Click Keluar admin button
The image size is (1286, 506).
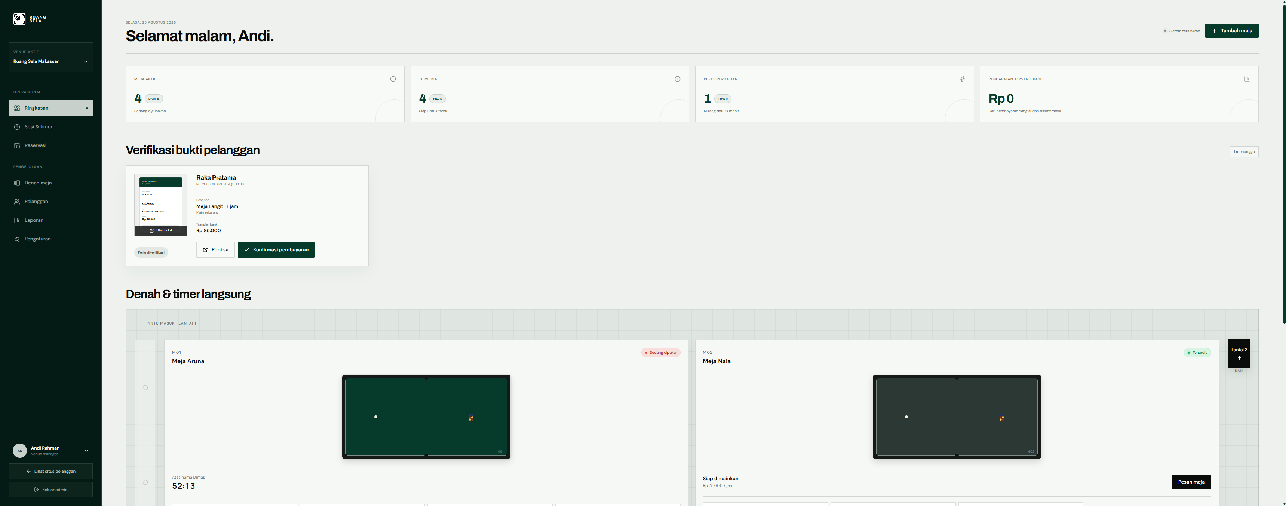pos(50,490)
